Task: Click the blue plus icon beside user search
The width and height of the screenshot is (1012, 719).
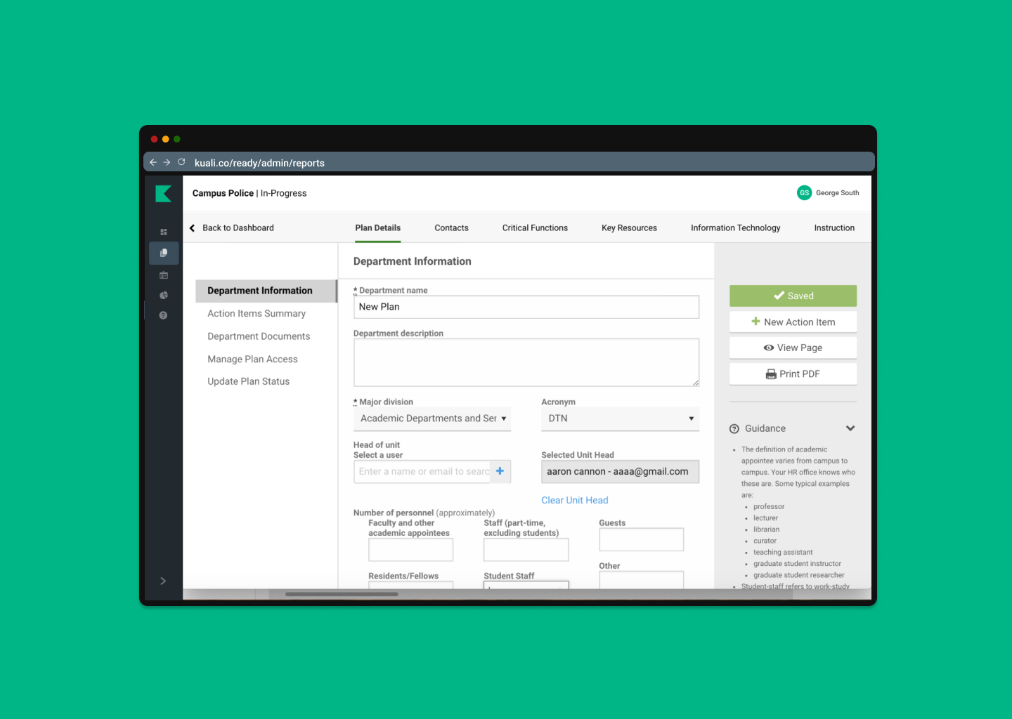Action: pos(500,471)
